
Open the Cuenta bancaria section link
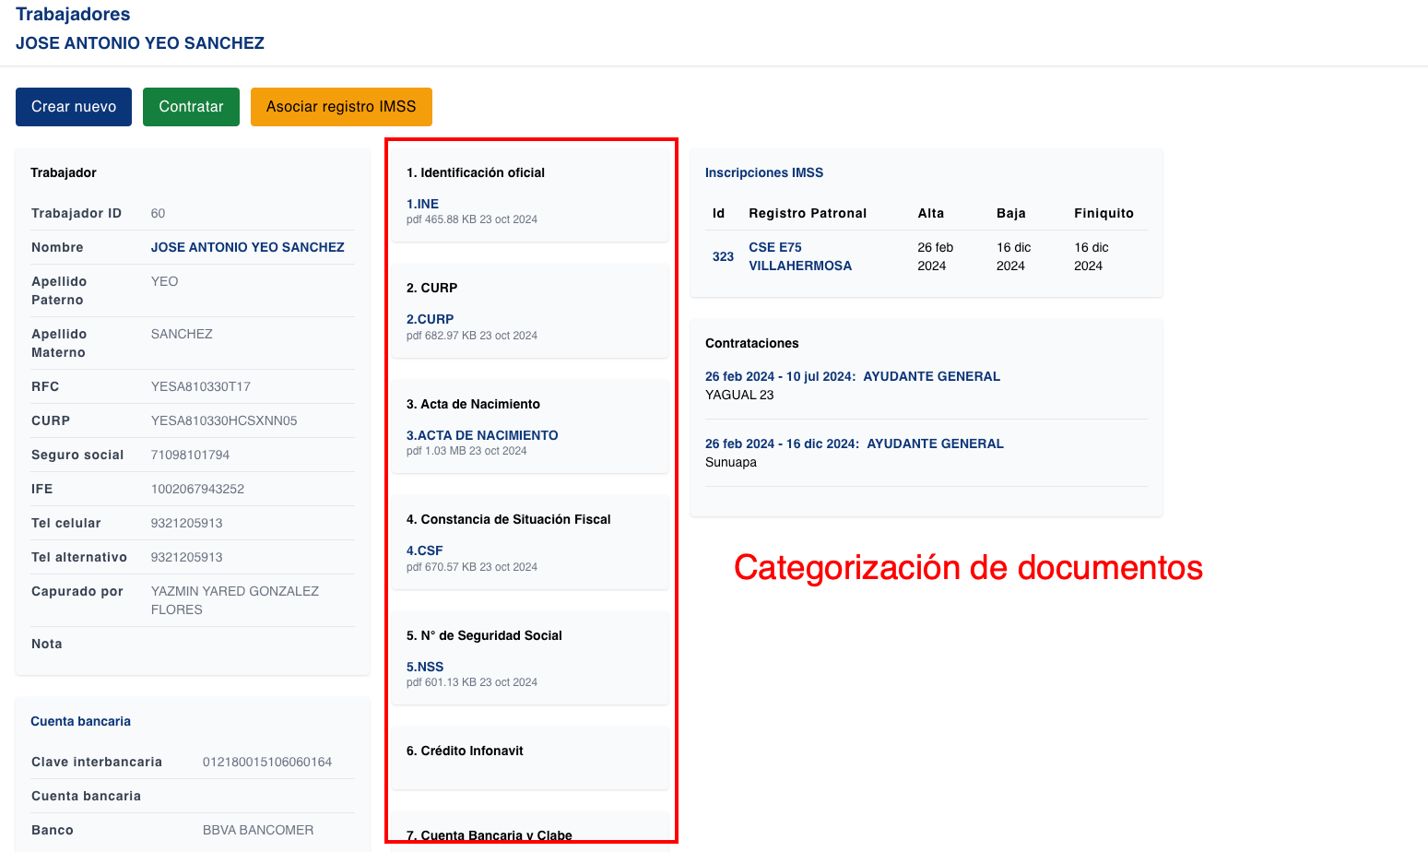point(80,720)
